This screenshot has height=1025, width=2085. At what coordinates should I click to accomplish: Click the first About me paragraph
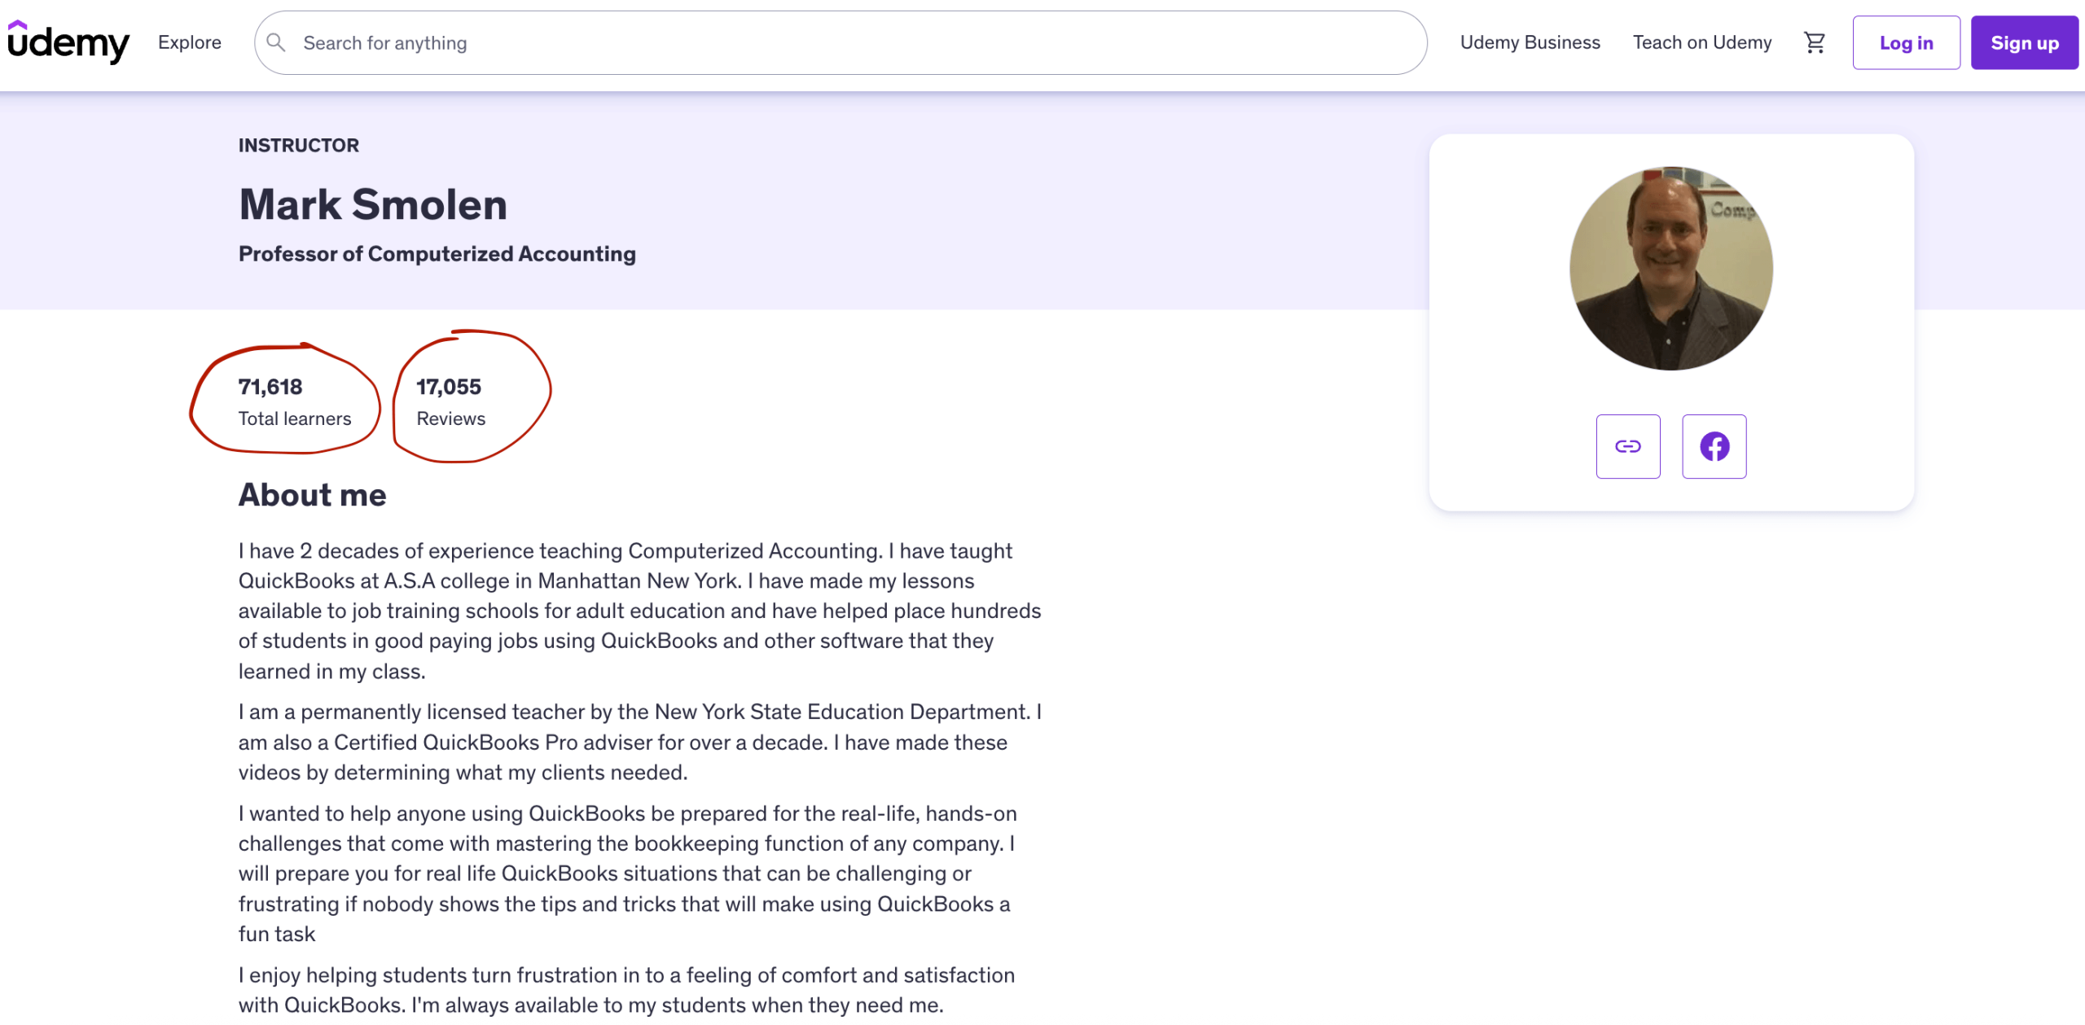click(x=639, y=611)
